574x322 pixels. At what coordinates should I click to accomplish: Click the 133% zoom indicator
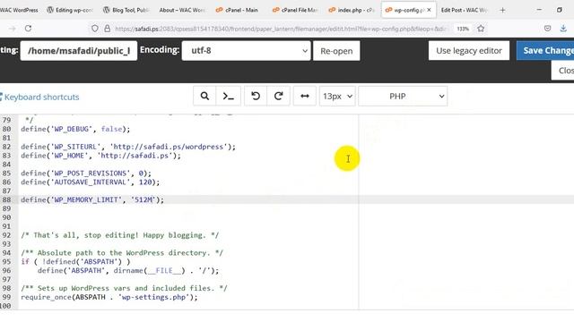pos(463,29)
